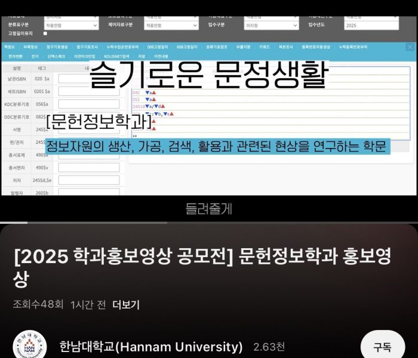The width and height of the screenshot is (418, 358).
Task: Click the DDC분류기호 row label
Action: click(17, 117)
